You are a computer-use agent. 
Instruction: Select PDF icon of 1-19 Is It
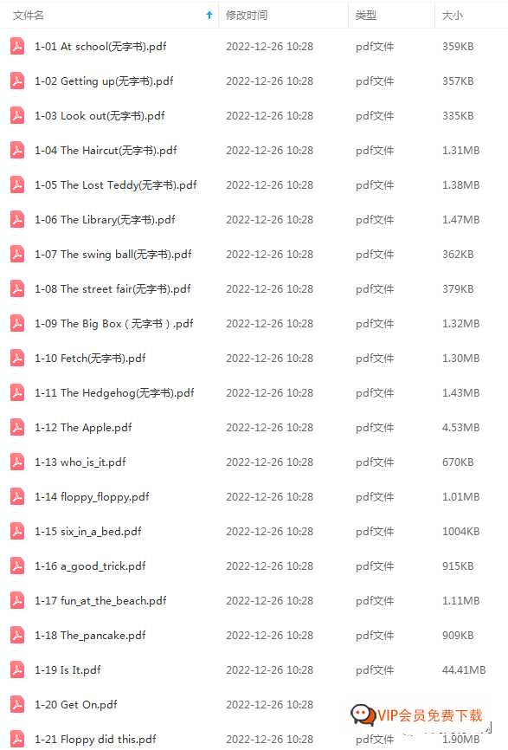pos(17,669)
